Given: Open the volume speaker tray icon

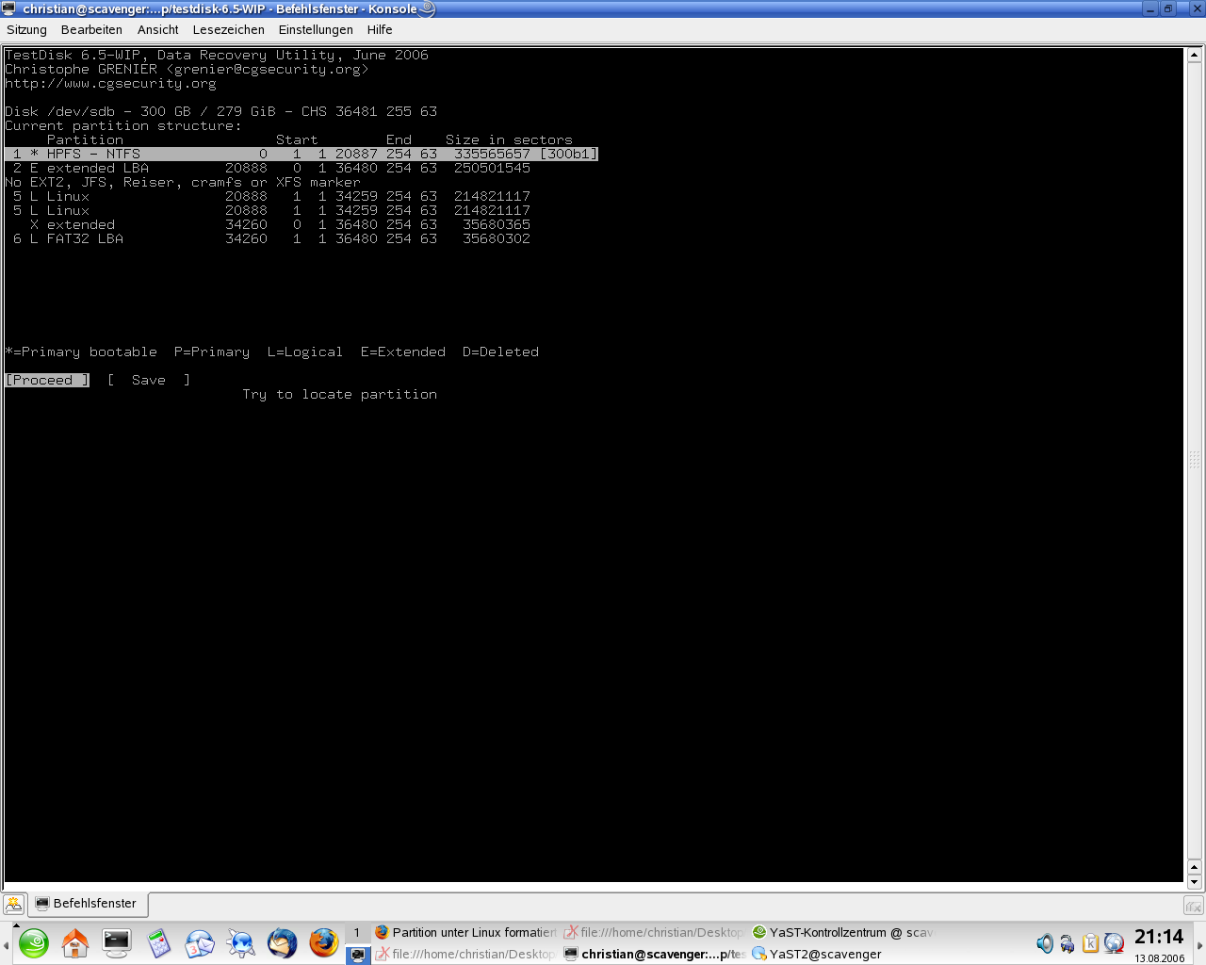Looking at the screenshot, I should pyautogui.click(x=1045, y=943).
